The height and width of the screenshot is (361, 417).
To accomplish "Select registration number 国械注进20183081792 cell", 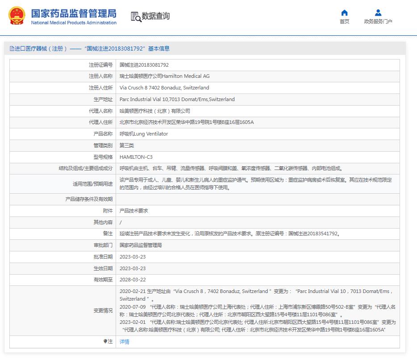I will point(144,65).
